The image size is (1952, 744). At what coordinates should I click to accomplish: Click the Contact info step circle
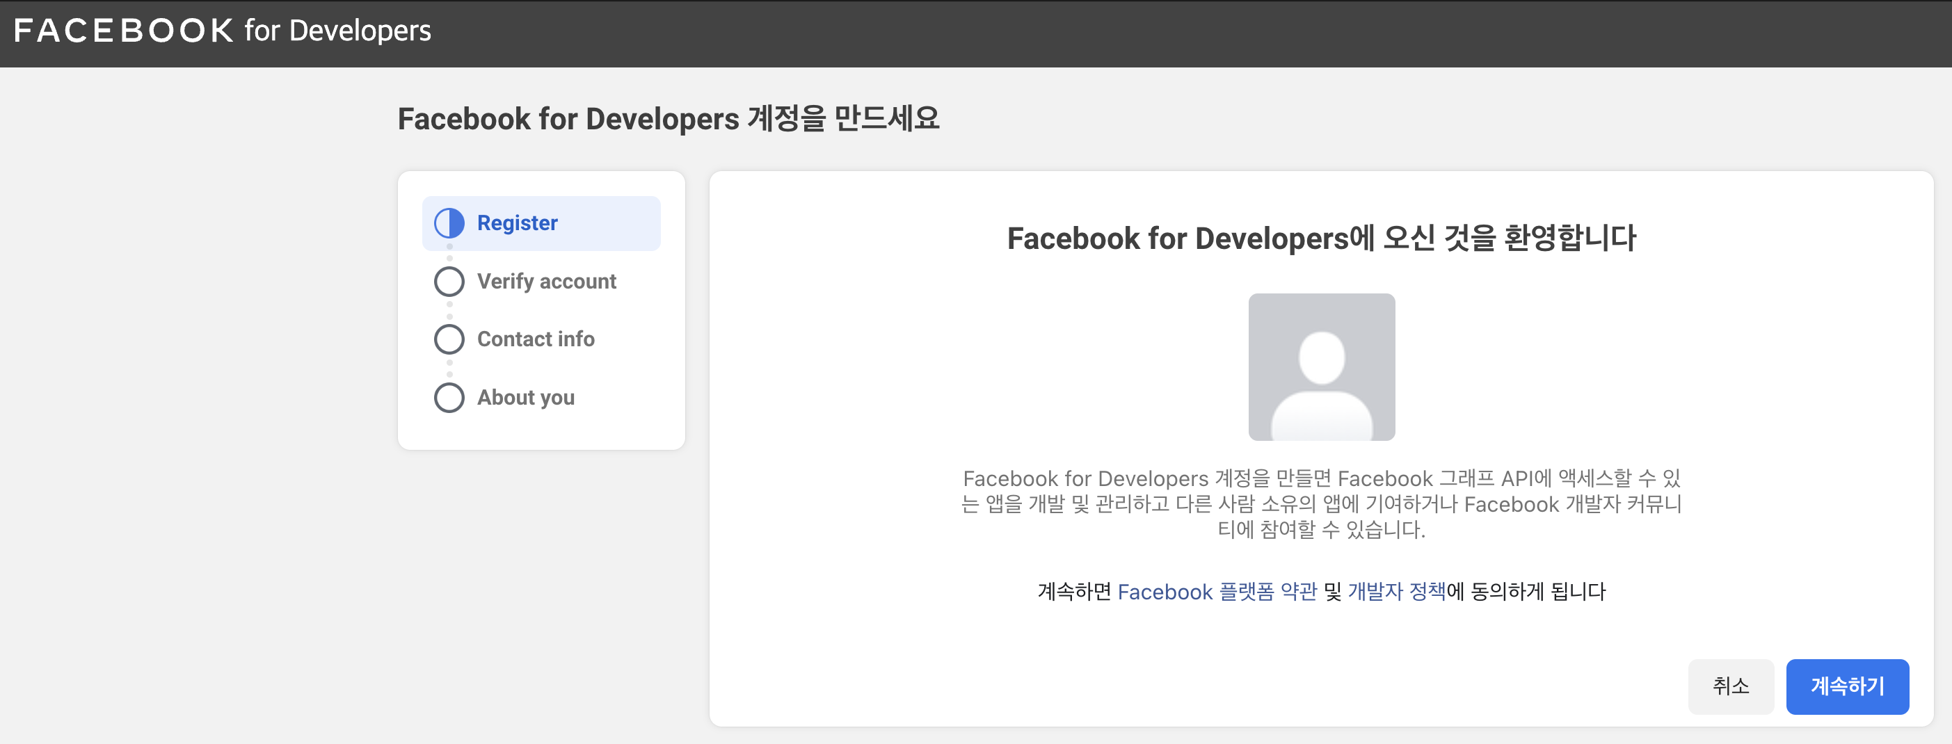click(x=449, y=339)
